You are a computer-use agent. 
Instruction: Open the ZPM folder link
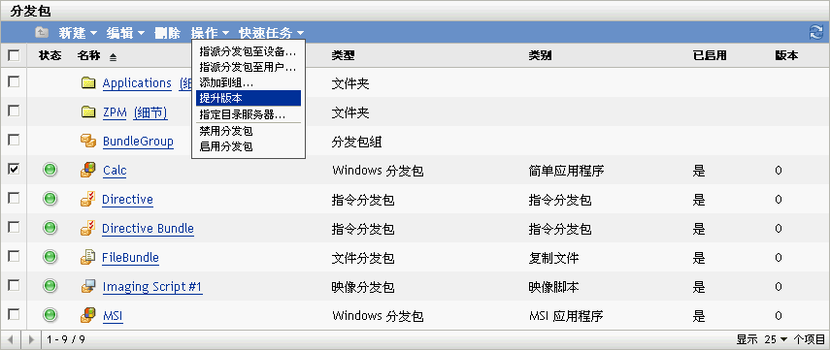pos(116,112)
